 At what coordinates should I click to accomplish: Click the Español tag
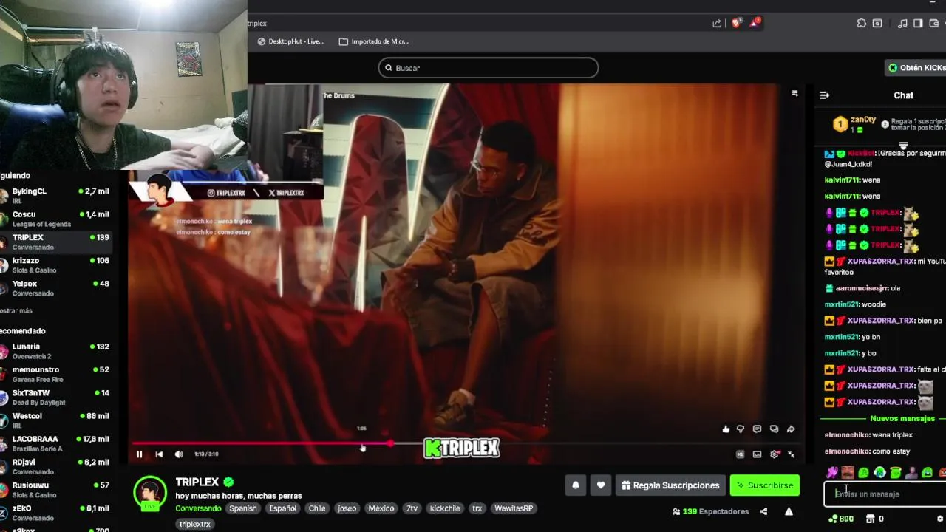coord(282,508)
